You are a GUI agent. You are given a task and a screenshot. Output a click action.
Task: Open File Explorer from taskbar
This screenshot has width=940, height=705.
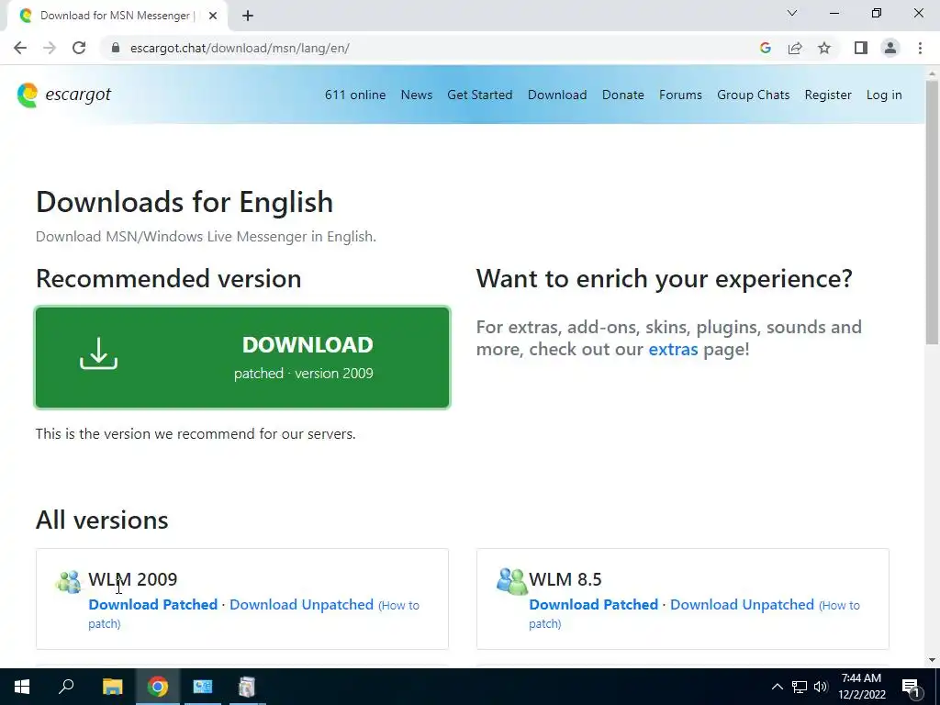pyautogui.click(x=112, y=687)
